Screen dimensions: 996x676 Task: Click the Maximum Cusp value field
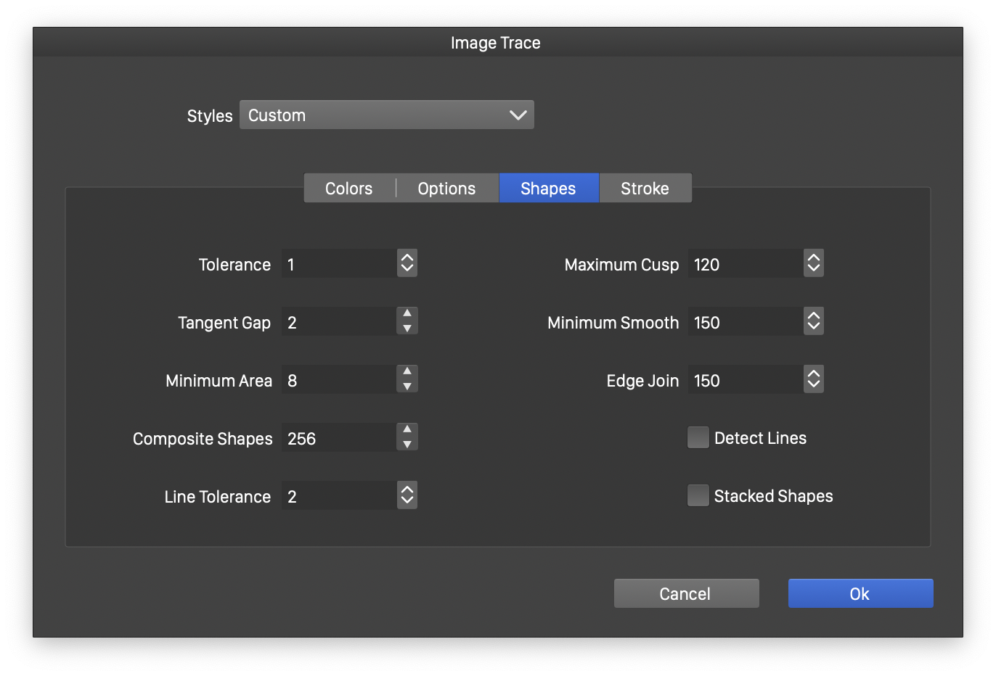[745, 264]
